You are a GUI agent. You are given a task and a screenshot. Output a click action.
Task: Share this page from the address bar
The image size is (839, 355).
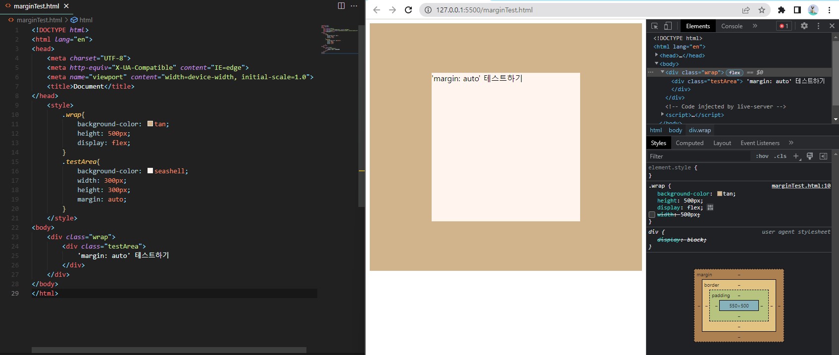746,10
